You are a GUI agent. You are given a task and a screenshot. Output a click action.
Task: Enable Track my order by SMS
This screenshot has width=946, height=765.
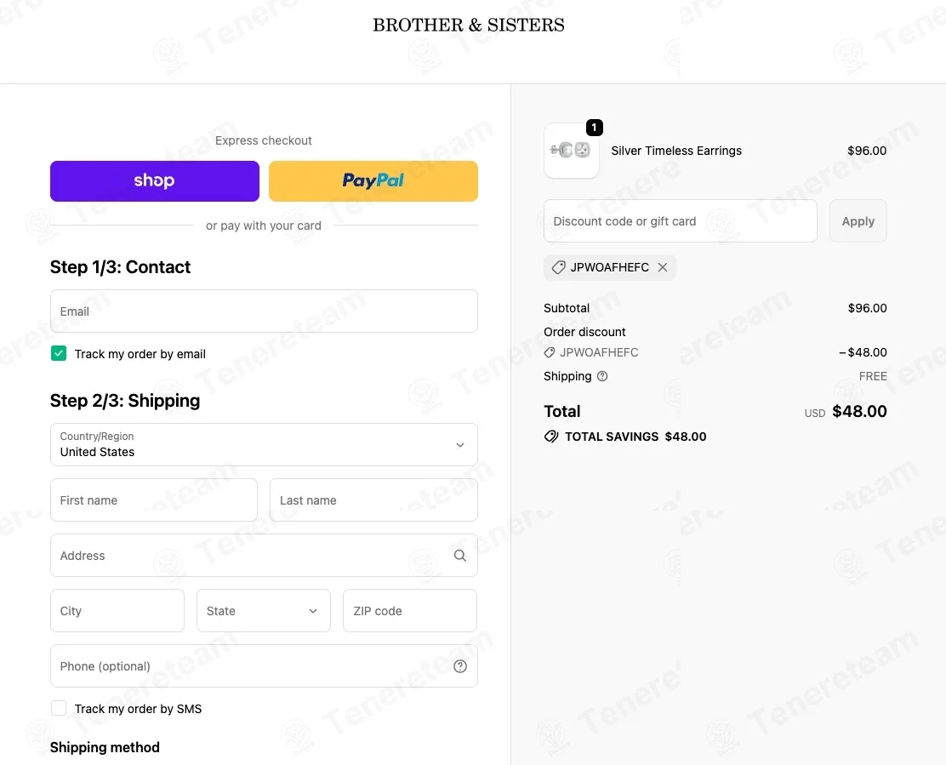click(59, 708)
